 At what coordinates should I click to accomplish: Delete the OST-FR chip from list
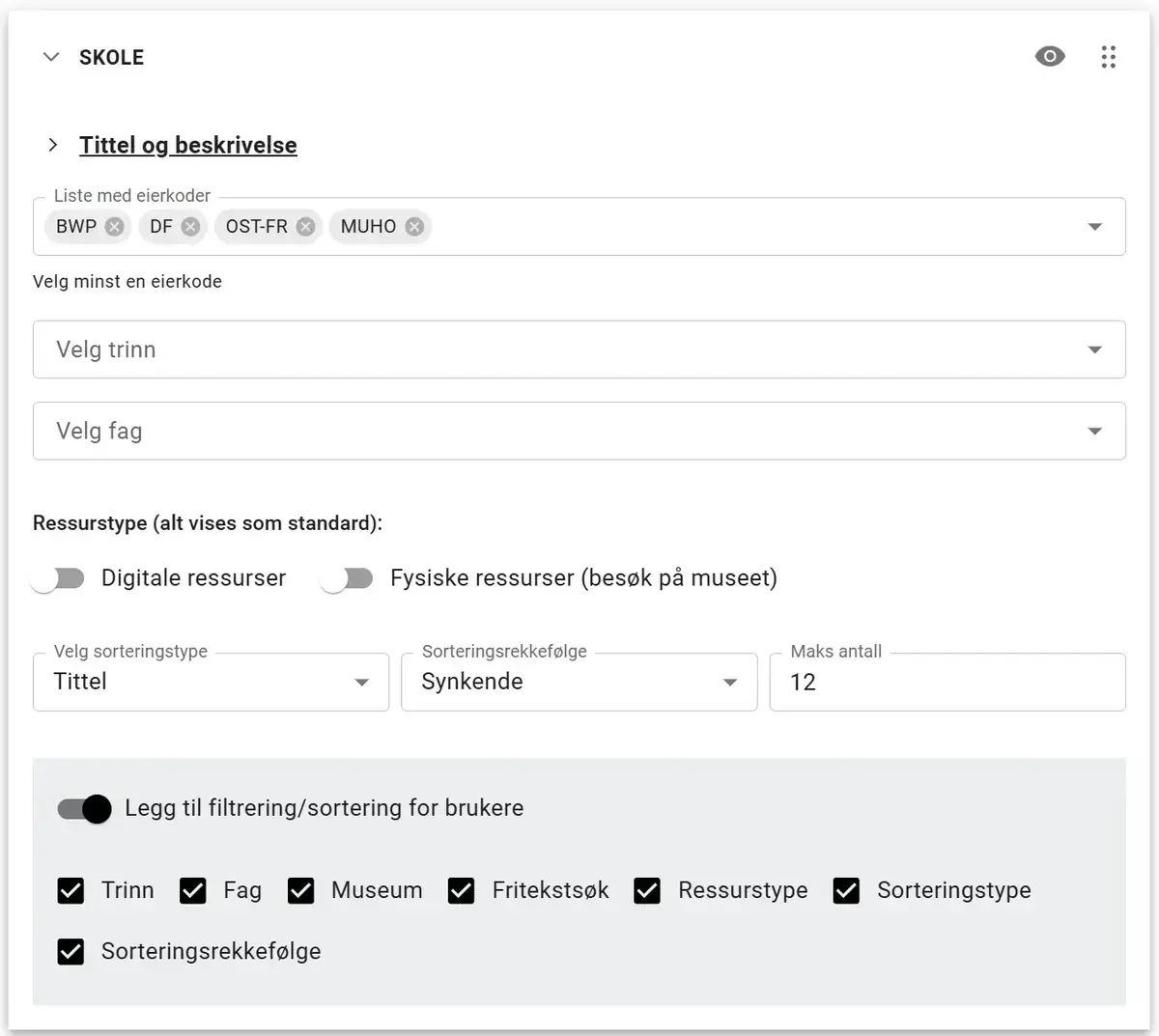click(305, 227)
